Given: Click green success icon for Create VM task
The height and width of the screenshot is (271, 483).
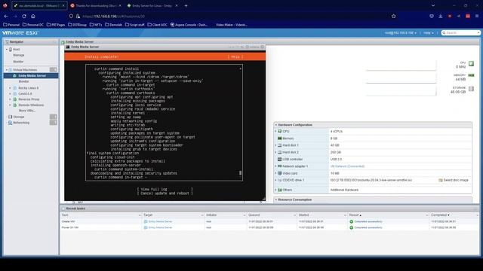Looking at the screenshot, I should coord(352,221).
